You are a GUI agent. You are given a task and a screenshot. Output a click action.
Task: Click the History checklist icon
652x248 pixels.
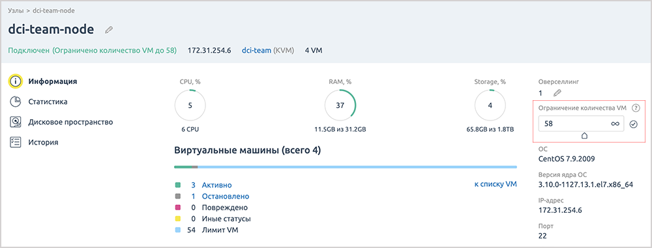tap(16, 143)
